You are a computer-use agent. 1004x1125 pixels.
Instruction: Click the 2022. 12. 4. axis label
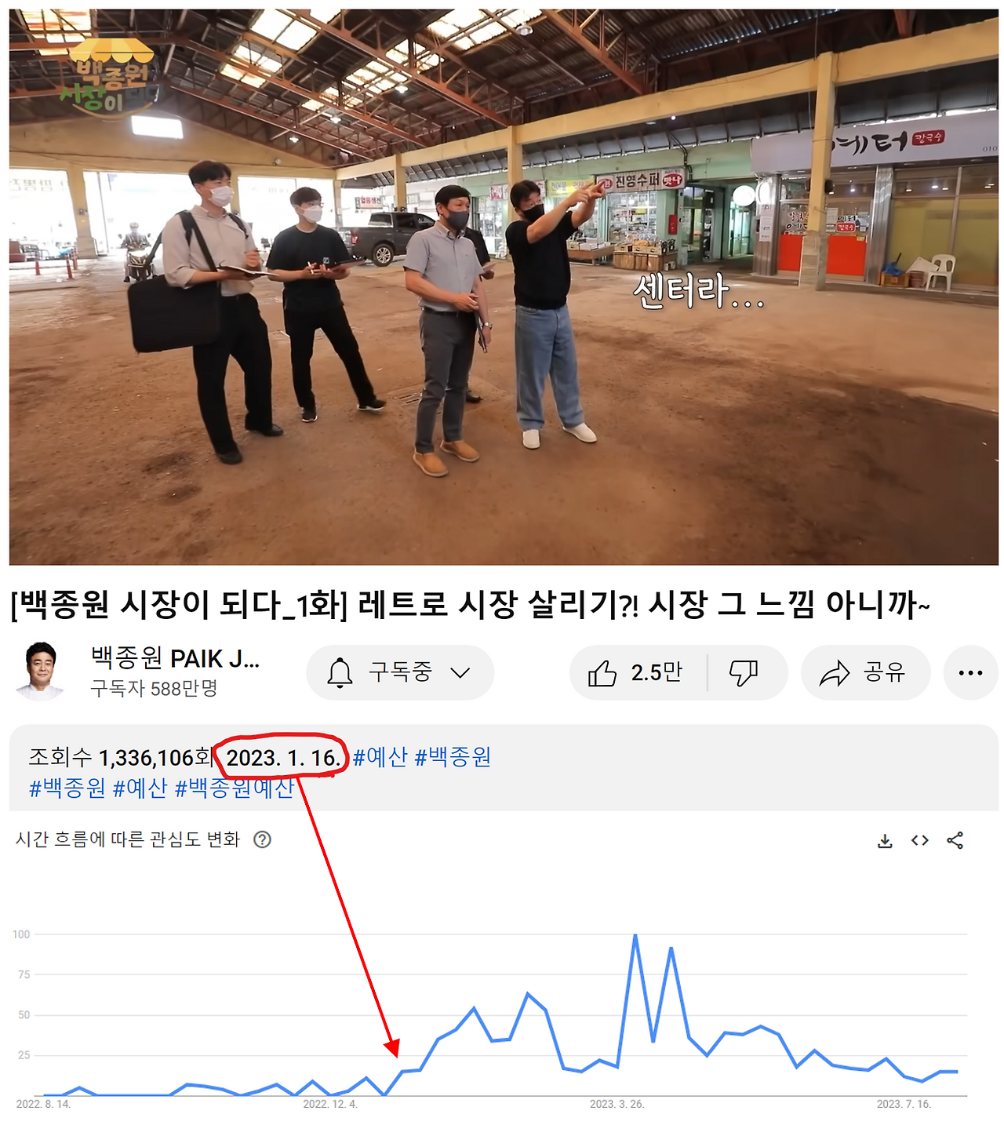click(330, 1105)
